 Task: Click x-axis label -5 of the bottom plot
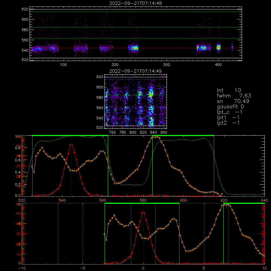82,268
